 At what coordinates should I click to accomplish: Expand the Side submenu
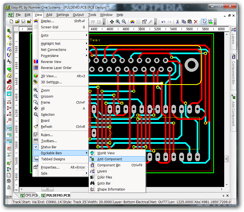61,174
